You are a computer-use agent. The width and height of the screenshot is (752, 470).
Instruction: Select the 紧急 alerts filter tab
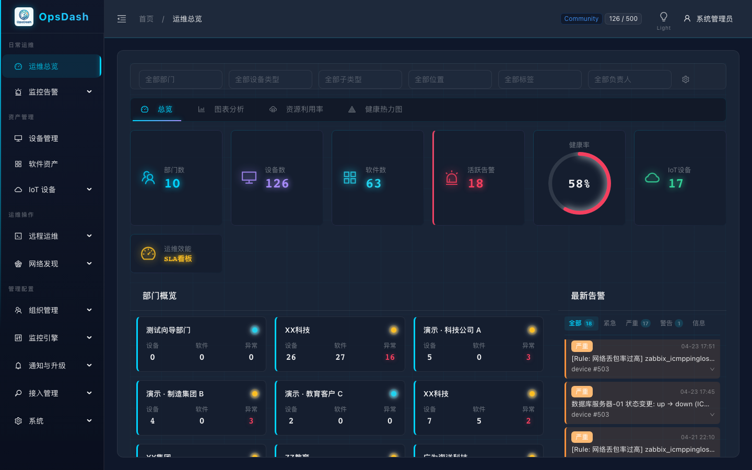pos(610,323)
